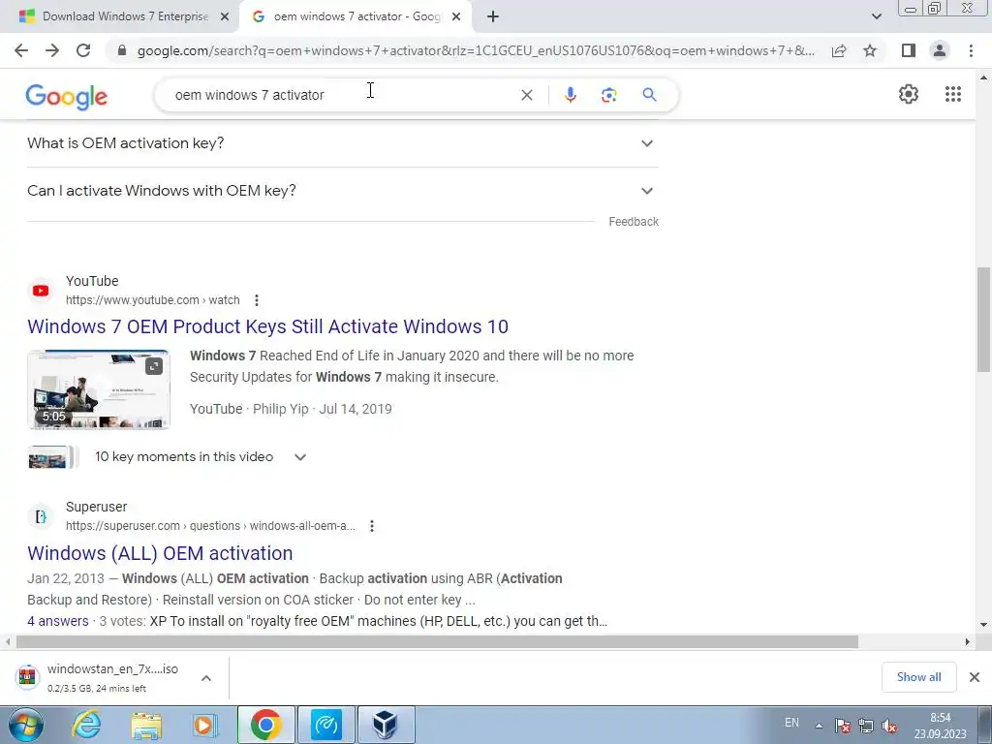This screenshot has width=992, height=744.
Task: Open Windows (ALL) OEM activation result
Action: click(x=160, y=553)
